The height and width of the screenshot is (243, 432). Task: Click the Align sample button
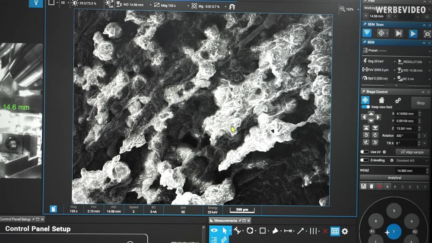point(412,152)
